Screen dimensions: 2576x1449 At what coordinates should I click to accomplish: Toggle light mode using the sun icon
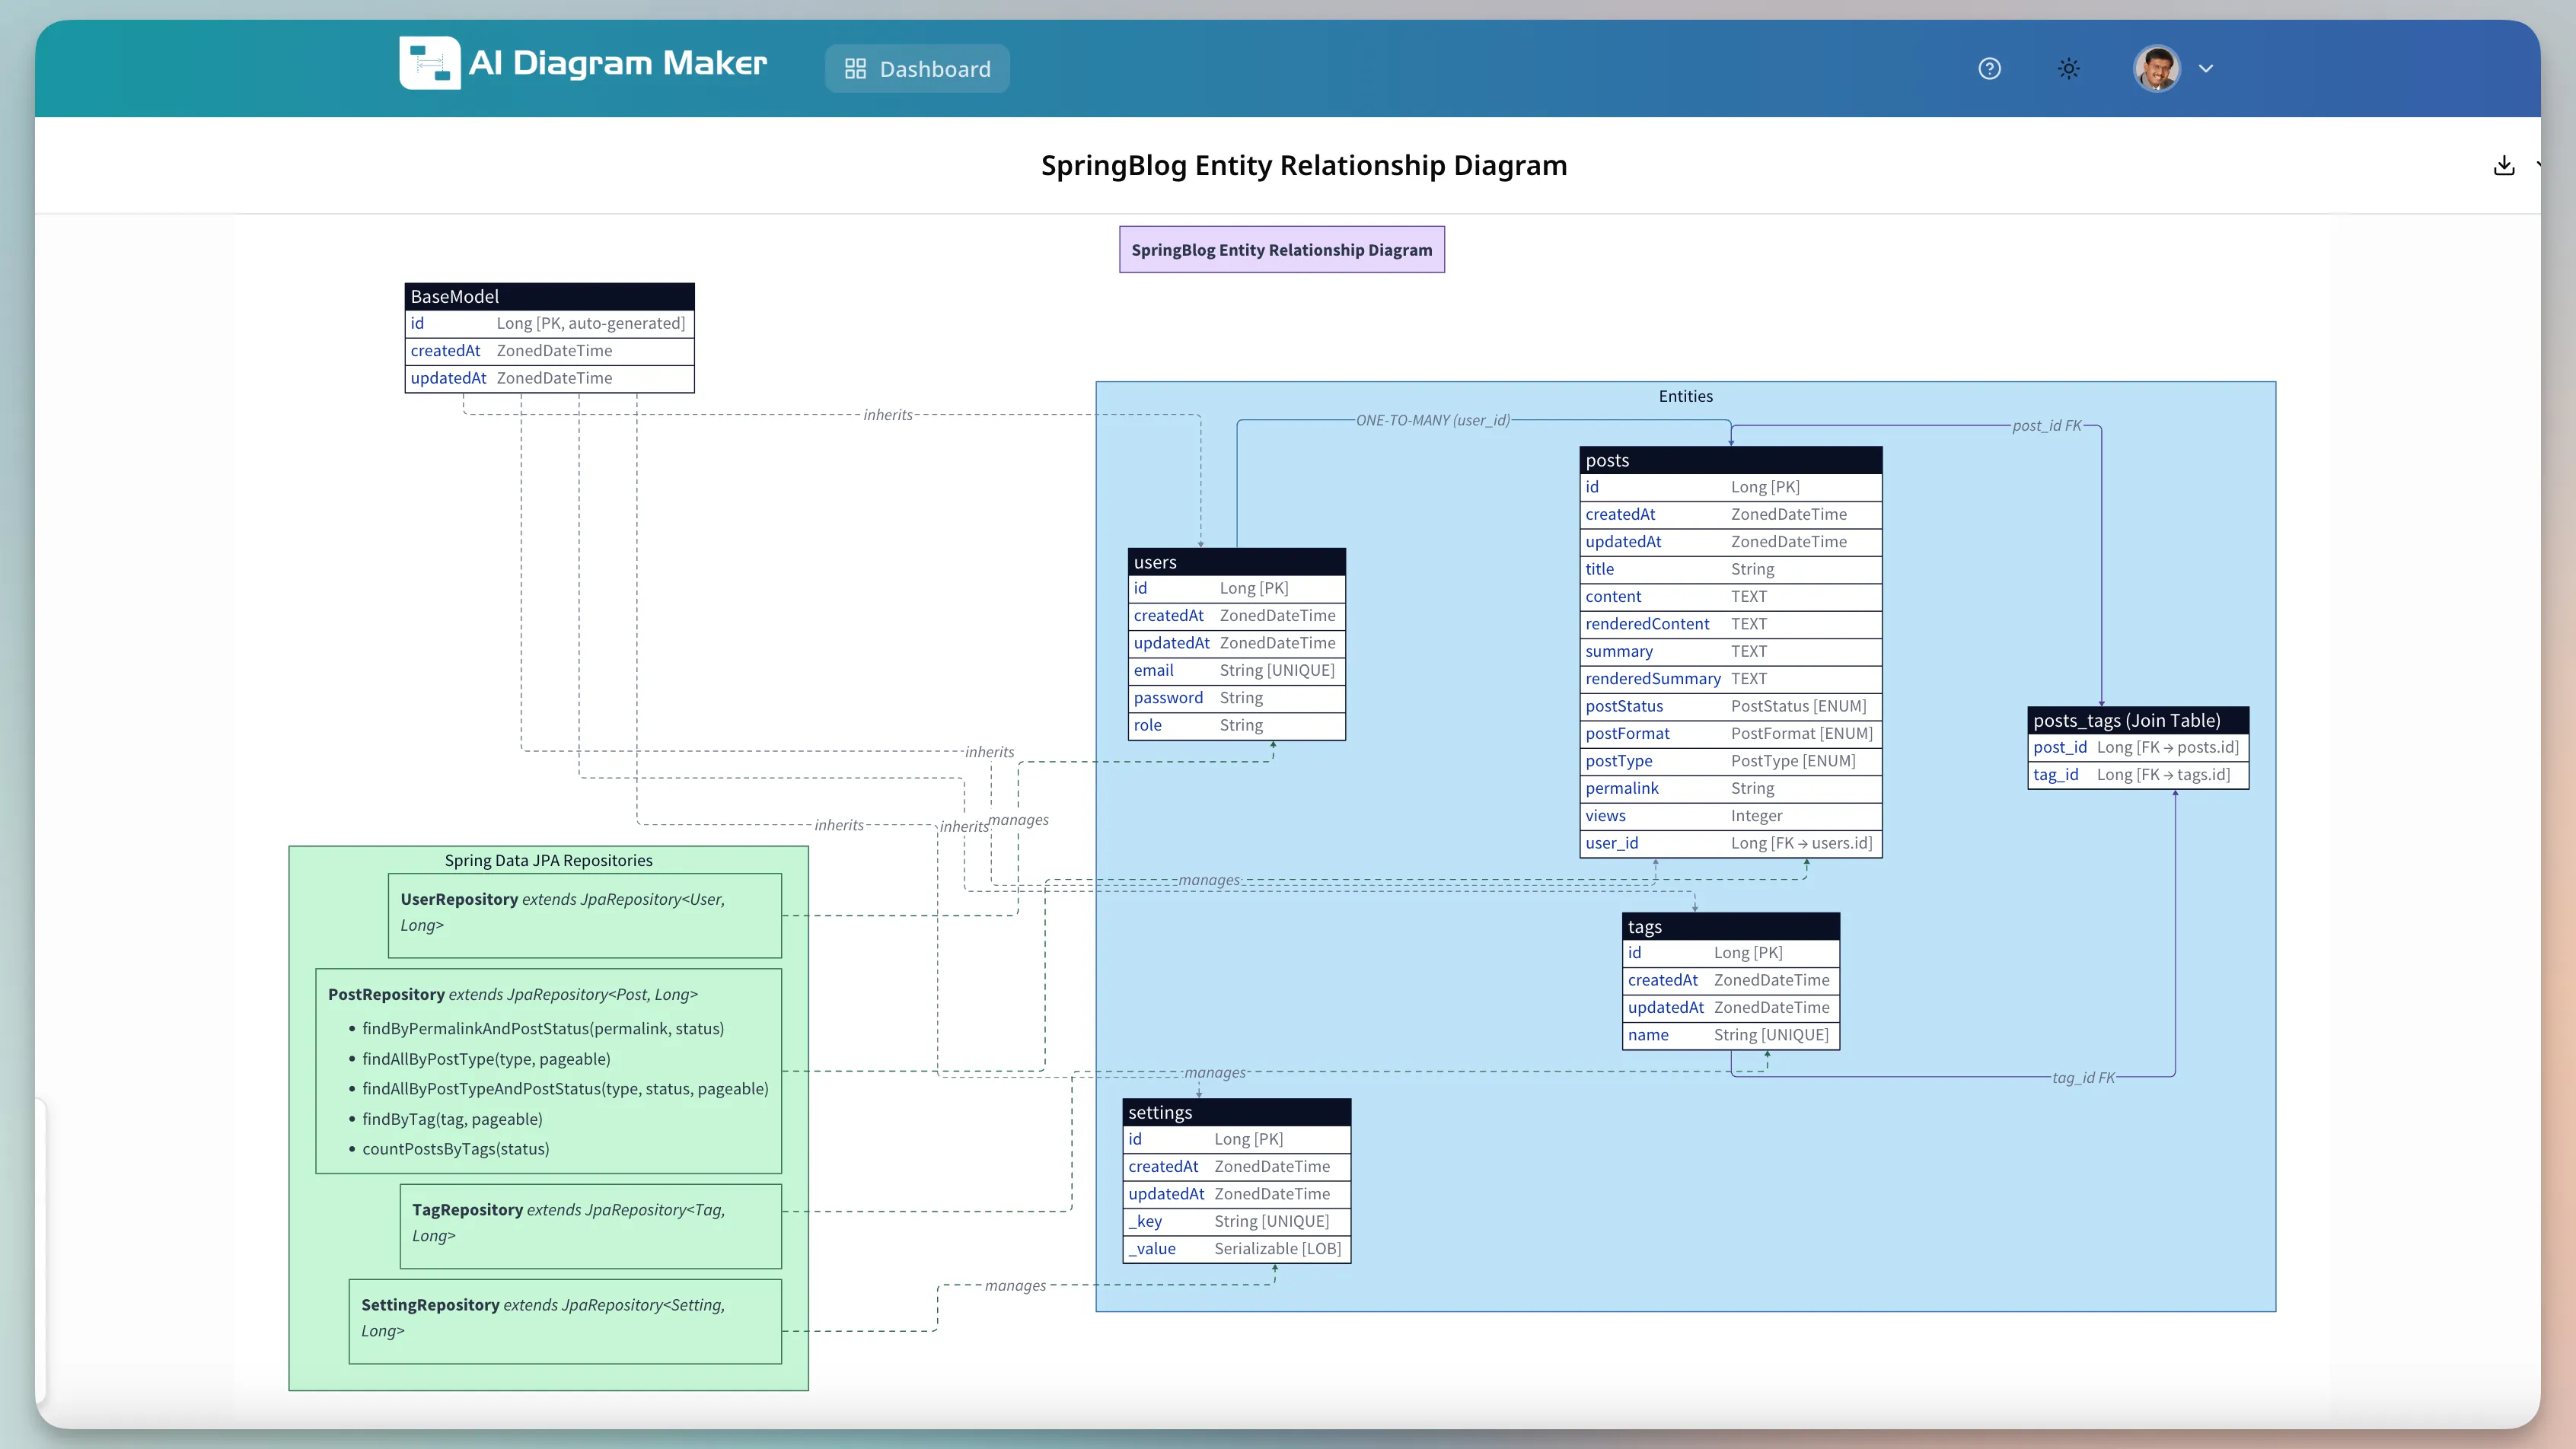click(x=2068, y=68)
